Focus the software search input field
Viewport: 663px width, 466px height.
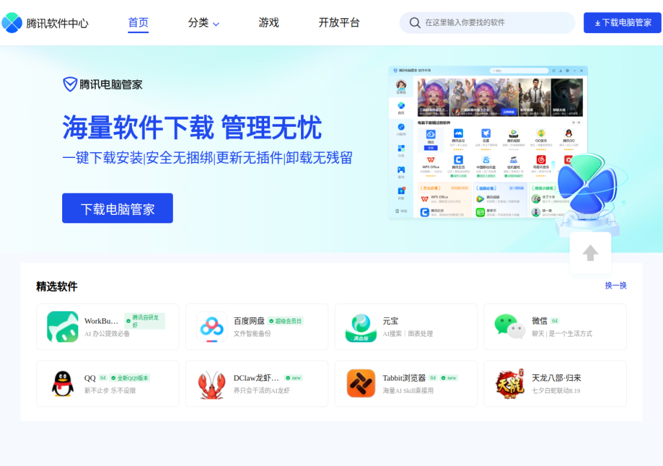(x=487, y=23)
